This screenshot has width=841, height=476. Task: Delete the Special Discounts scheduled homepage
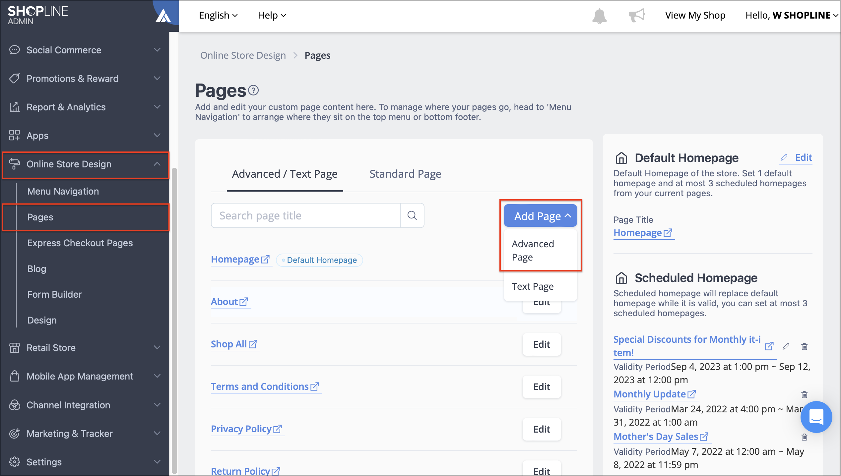[x=804, y=346]
